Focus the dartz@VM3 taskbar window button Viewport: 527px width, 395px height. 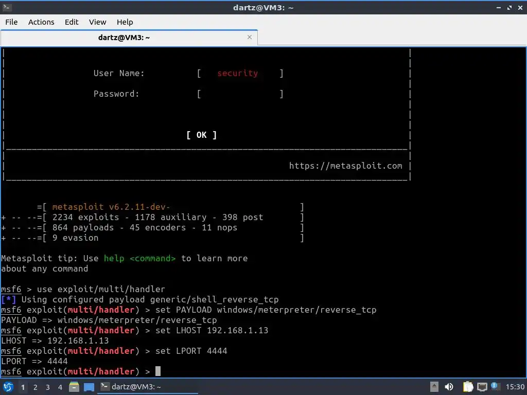pos(148,387)
